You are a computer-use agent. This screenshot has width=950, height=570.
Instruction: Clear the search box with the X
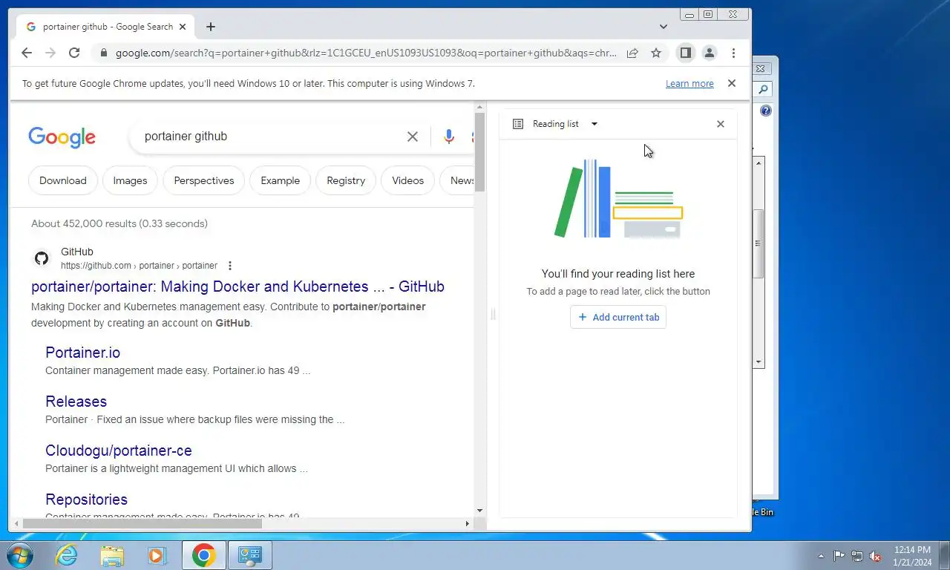click(413, 137)
